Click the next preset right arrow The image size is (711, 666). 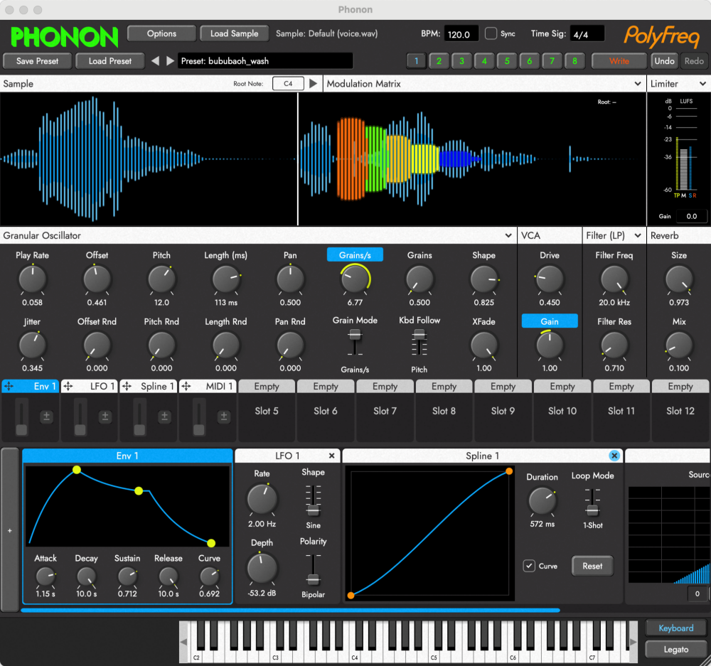(170, 60)
